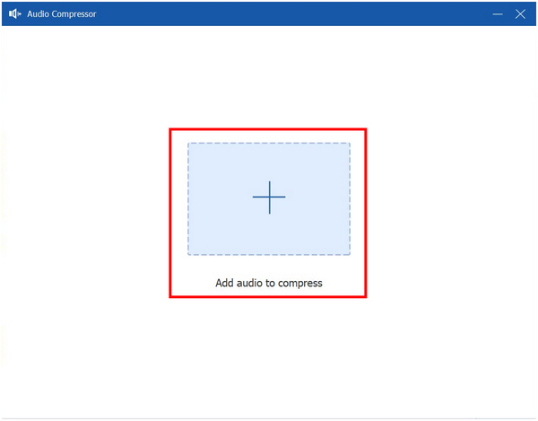The image size is (538, 421).
Task: Click the "Audio Compressor" title text
Action: pyautogui.click(x=61, y=14)
